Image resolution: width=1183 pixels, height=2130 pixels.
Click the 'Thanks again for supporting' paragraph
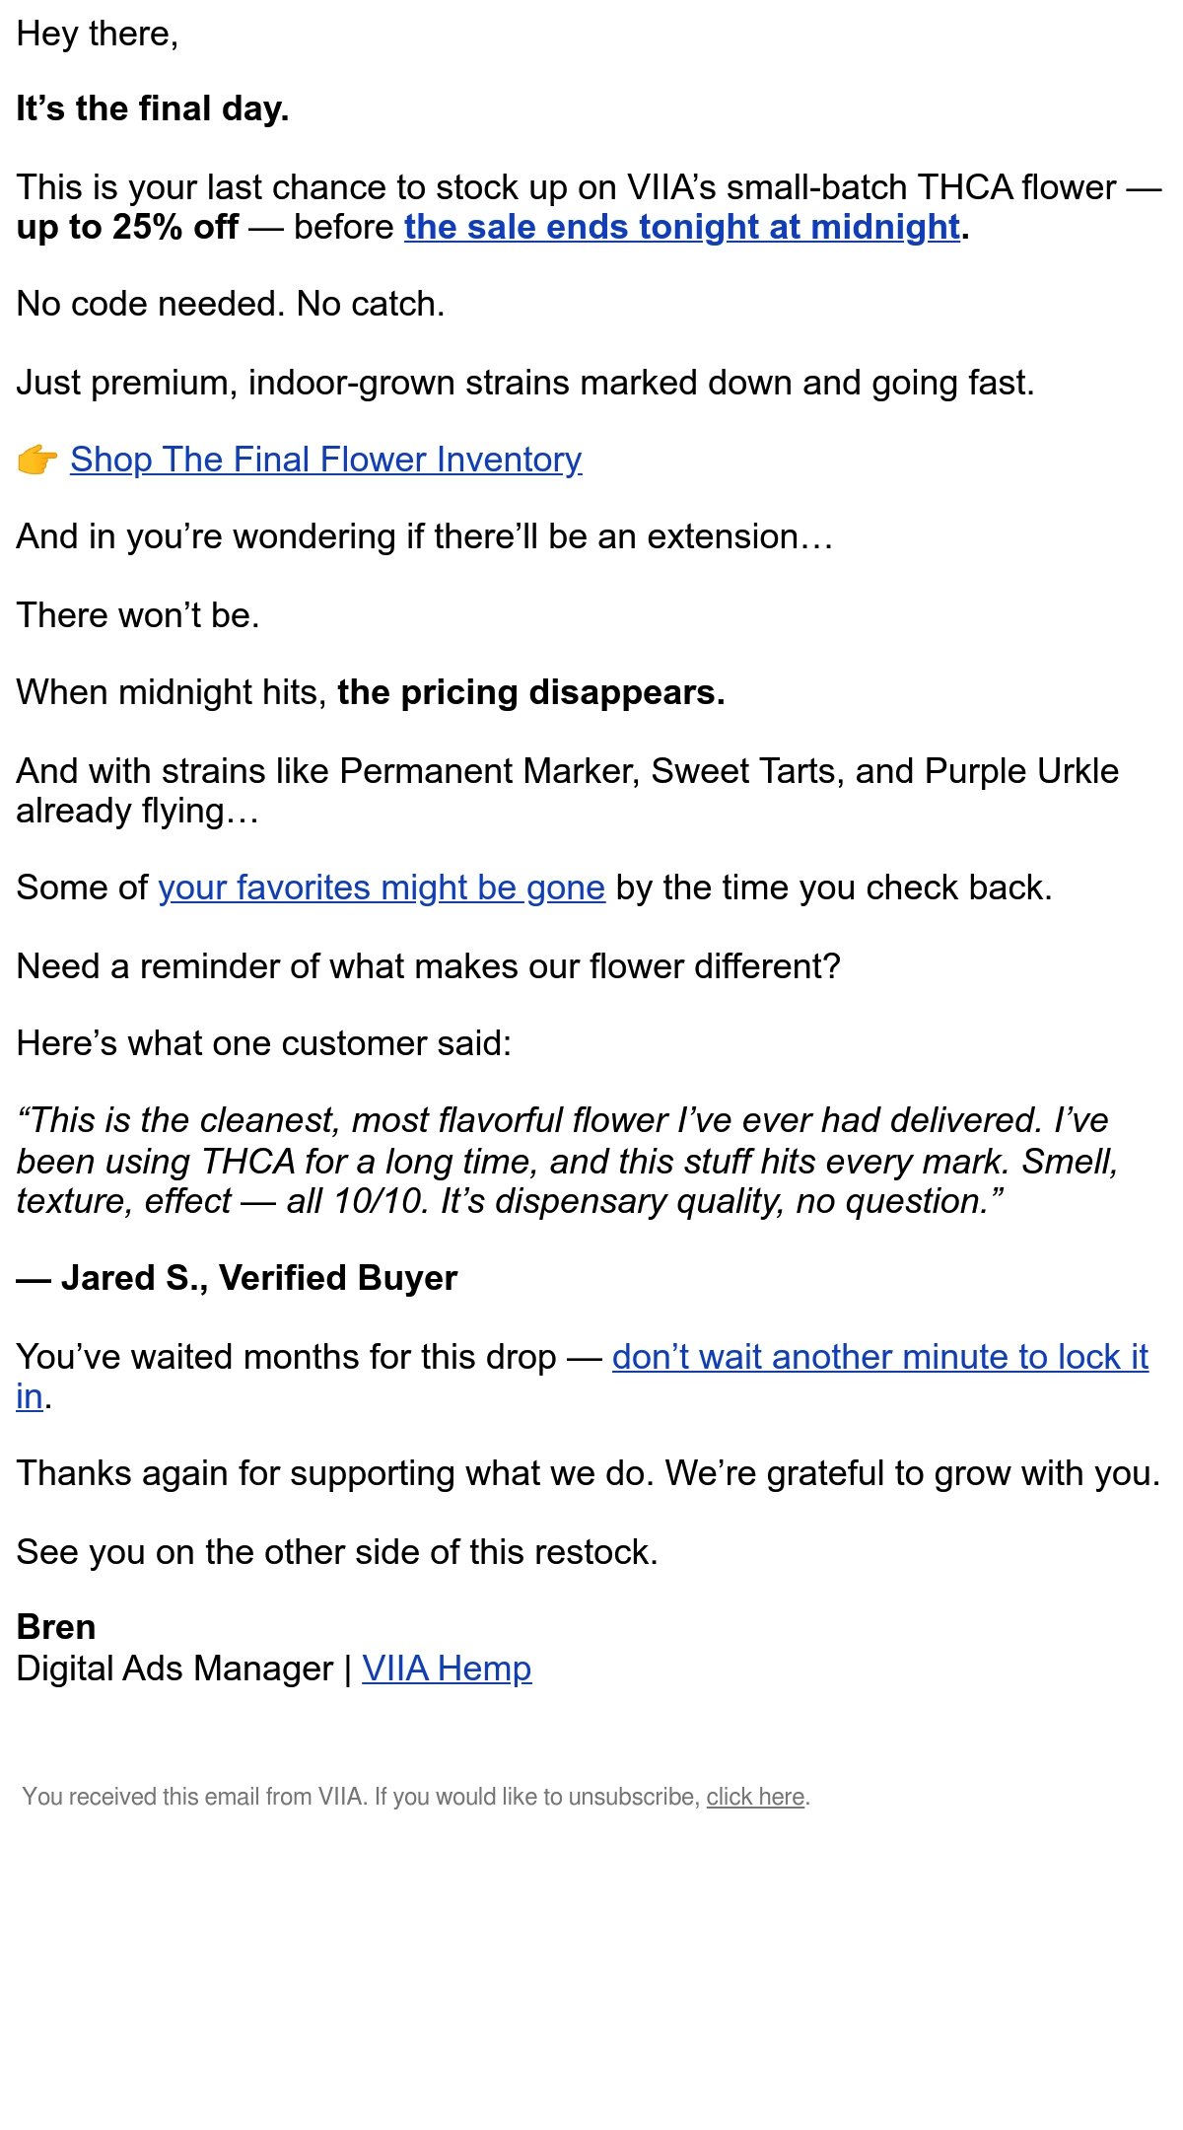(589, 1473)
